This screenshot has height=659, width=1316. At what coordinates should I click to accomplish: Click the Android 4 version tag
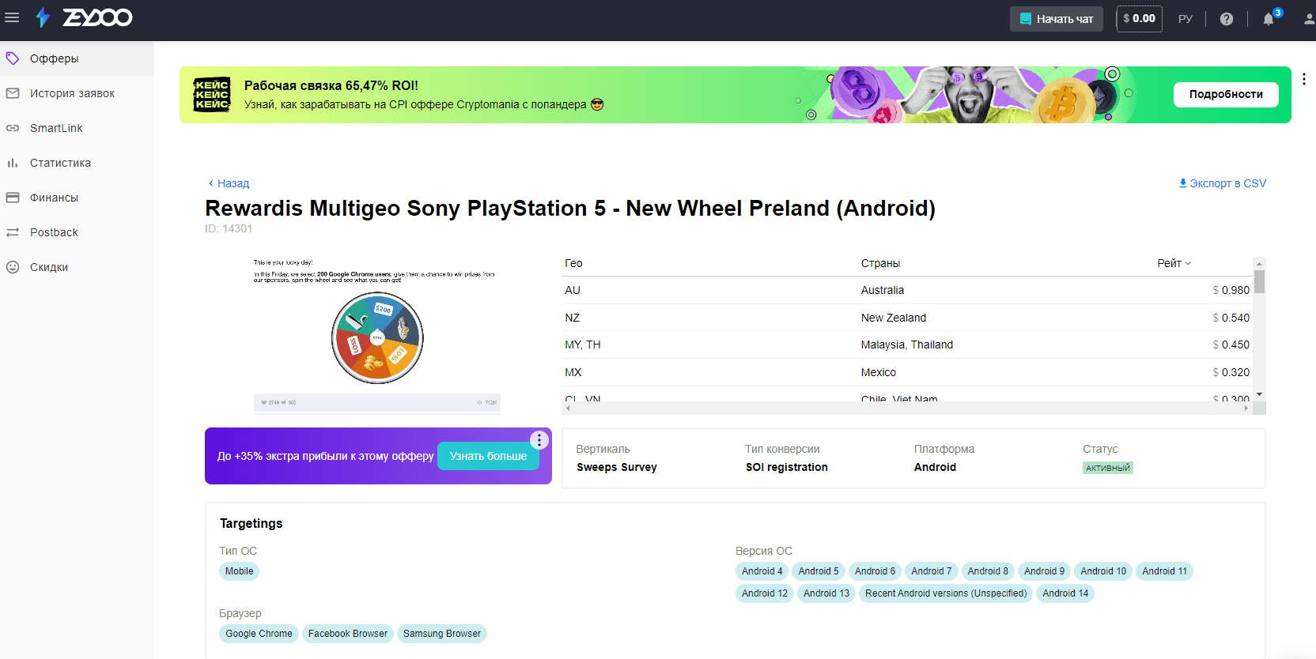coord(762,571)
